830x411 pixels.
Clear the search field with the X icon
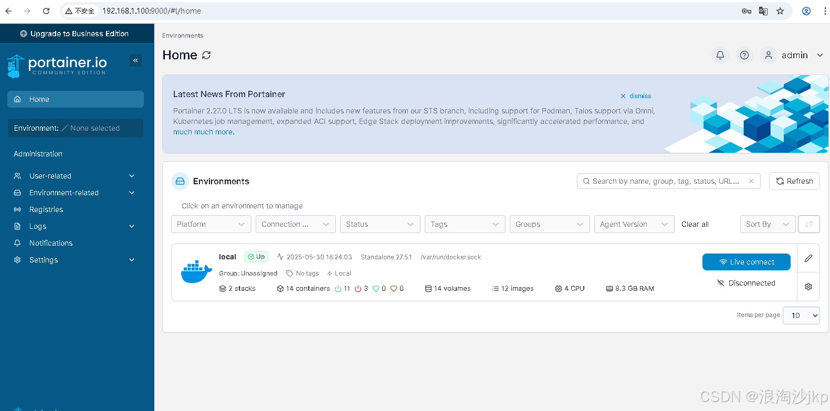click(751, 181)
